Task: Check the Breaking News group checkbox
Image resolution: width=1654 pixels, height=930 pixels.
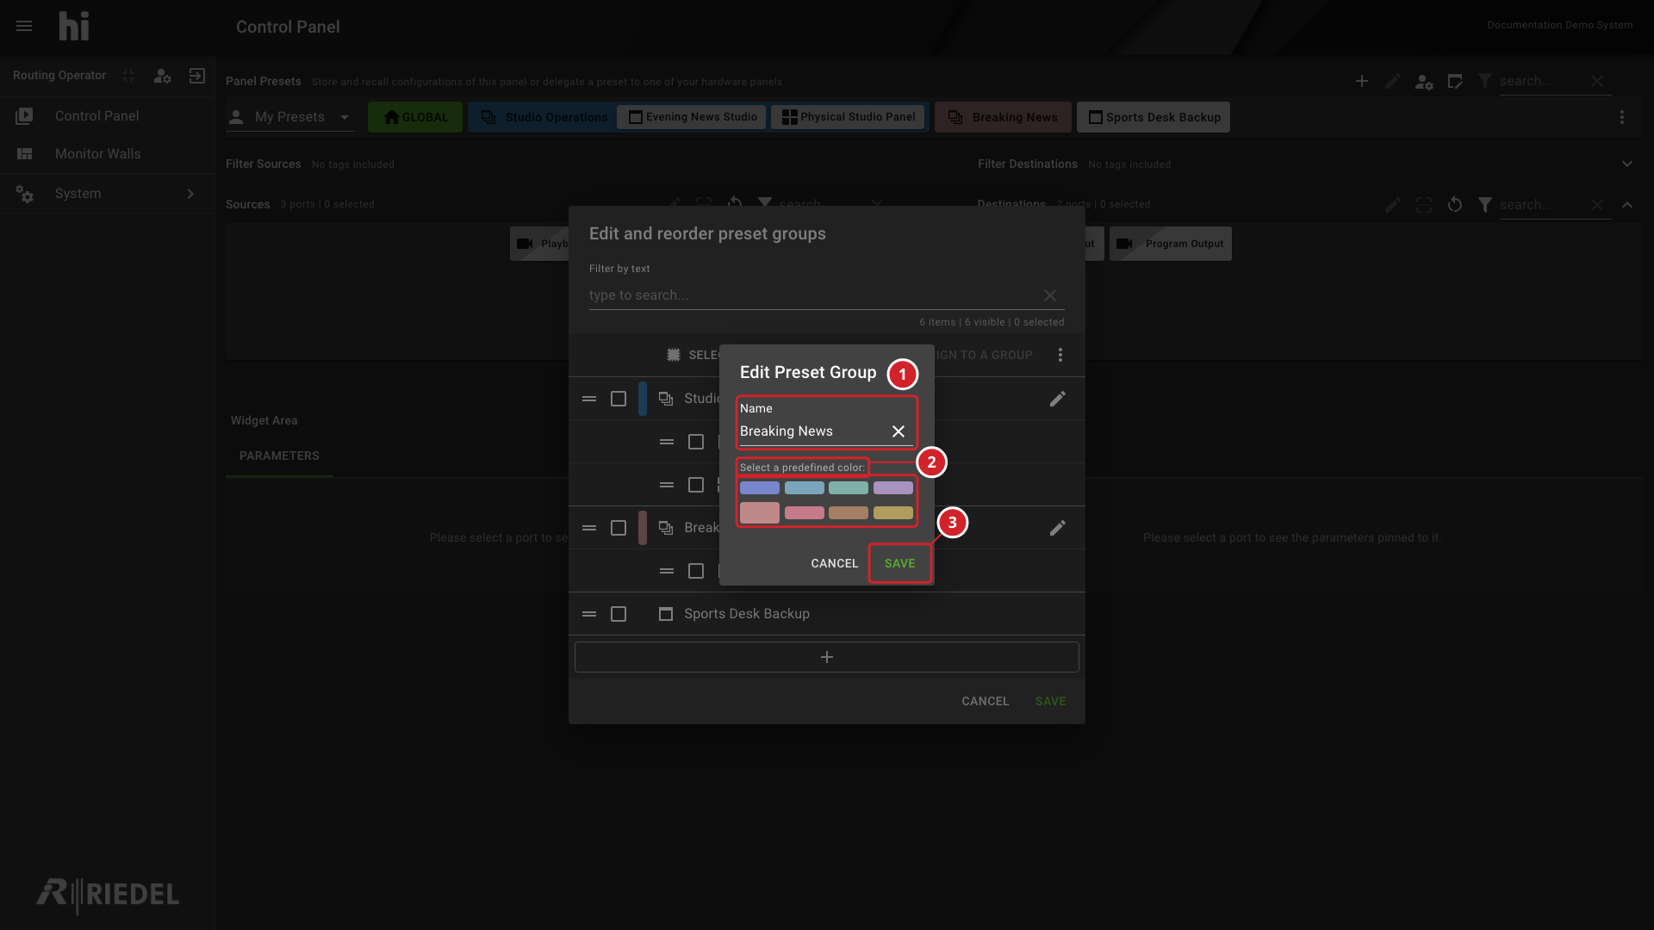Action: click(619, 528)
